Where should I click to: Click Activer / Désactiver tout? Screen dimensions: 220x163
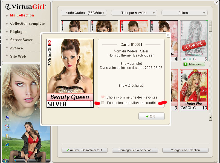click(85, 150)
